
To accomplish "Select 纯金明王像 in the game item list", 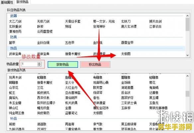I will [17, 113].
